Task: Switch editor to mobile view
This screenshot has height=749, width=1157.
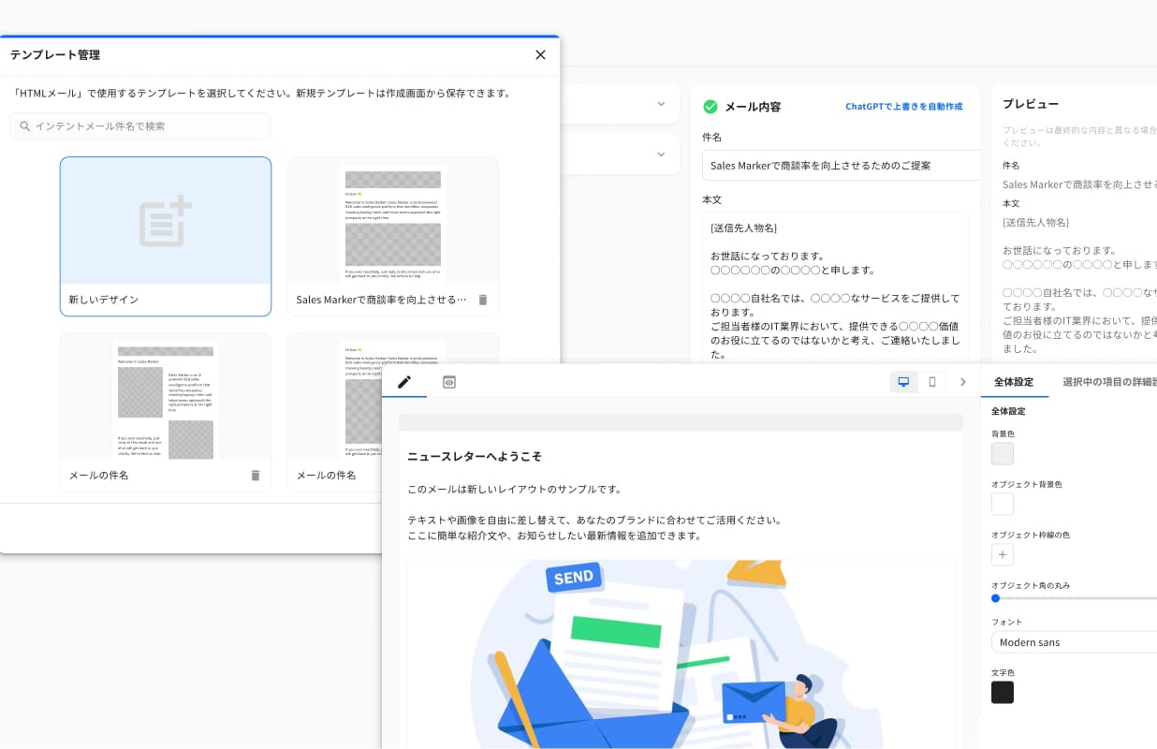Action: 932,382
